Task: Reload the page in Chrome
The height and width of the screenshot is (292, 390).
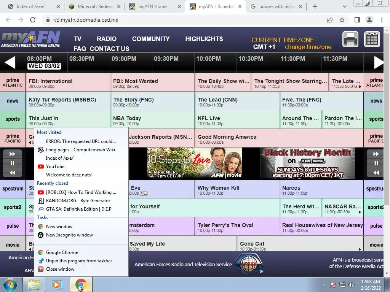Action: pyautogui.click(x=33, y=20)
